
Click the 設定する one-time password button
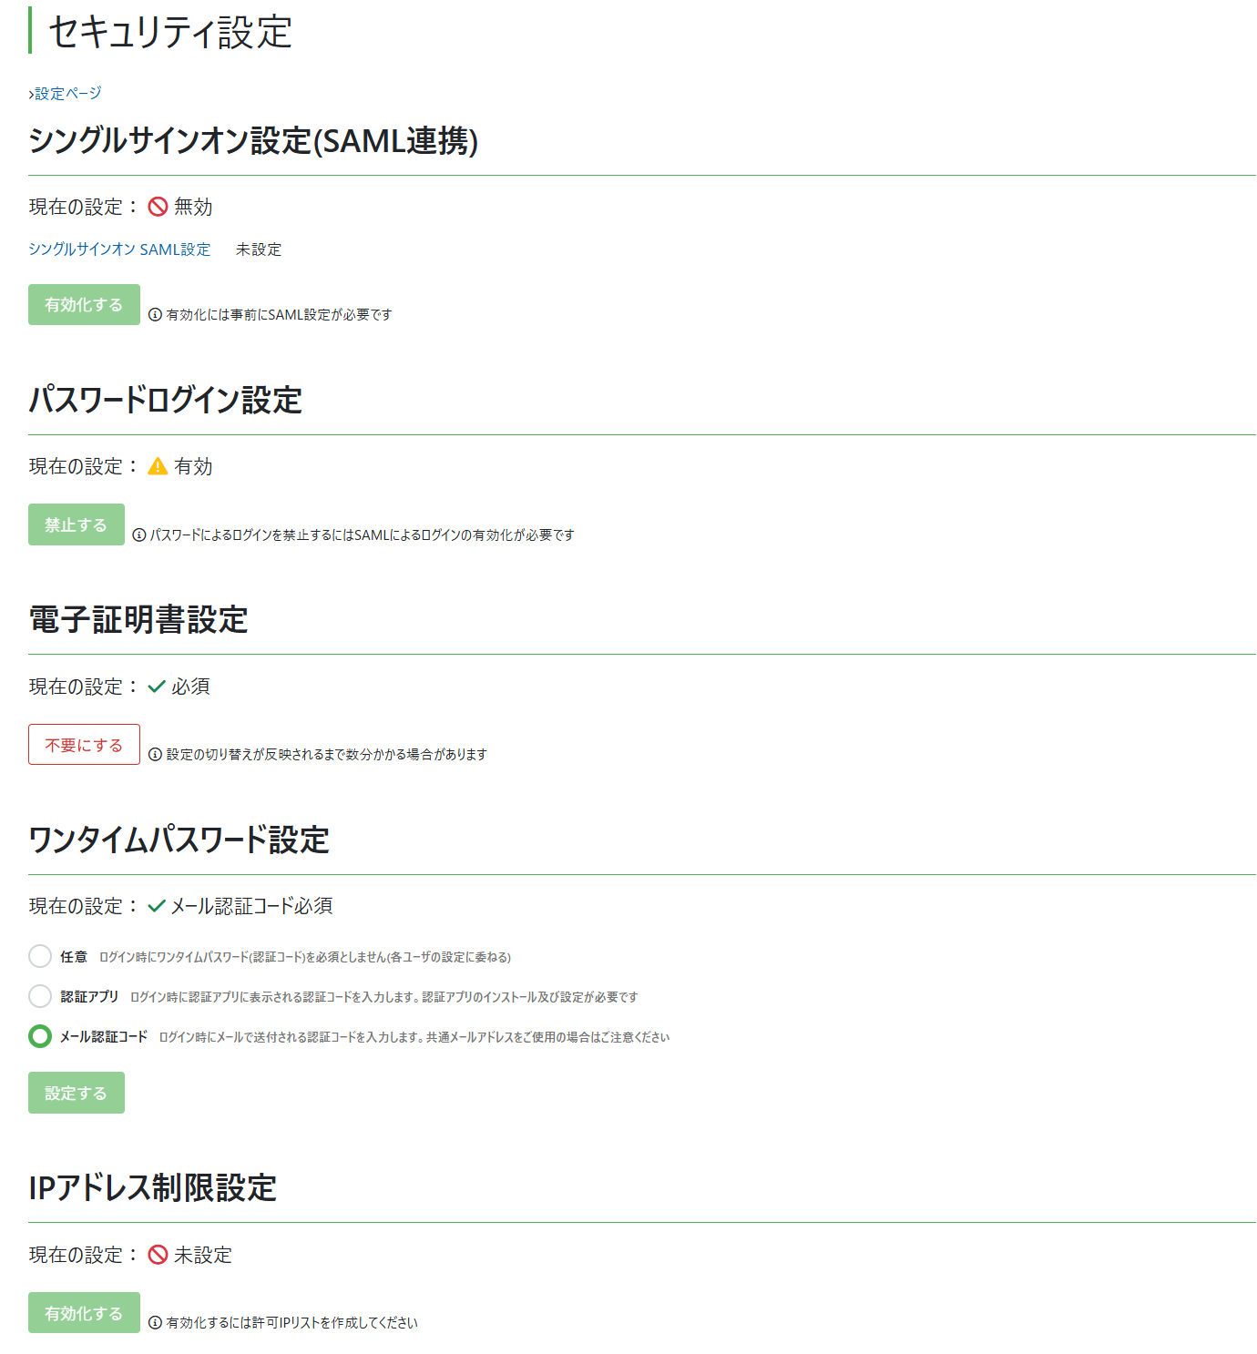[x=77, y=1093]
